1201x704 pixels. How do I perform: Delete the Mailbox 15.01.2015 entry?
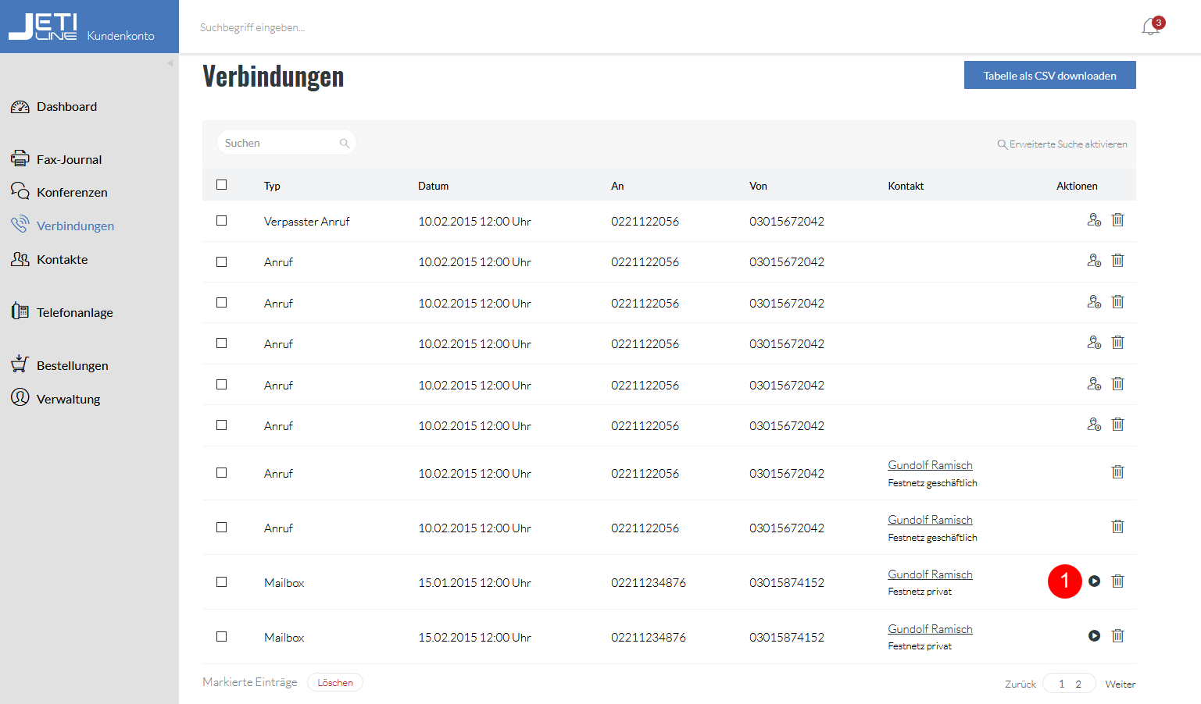click(x=1118, y=581)
